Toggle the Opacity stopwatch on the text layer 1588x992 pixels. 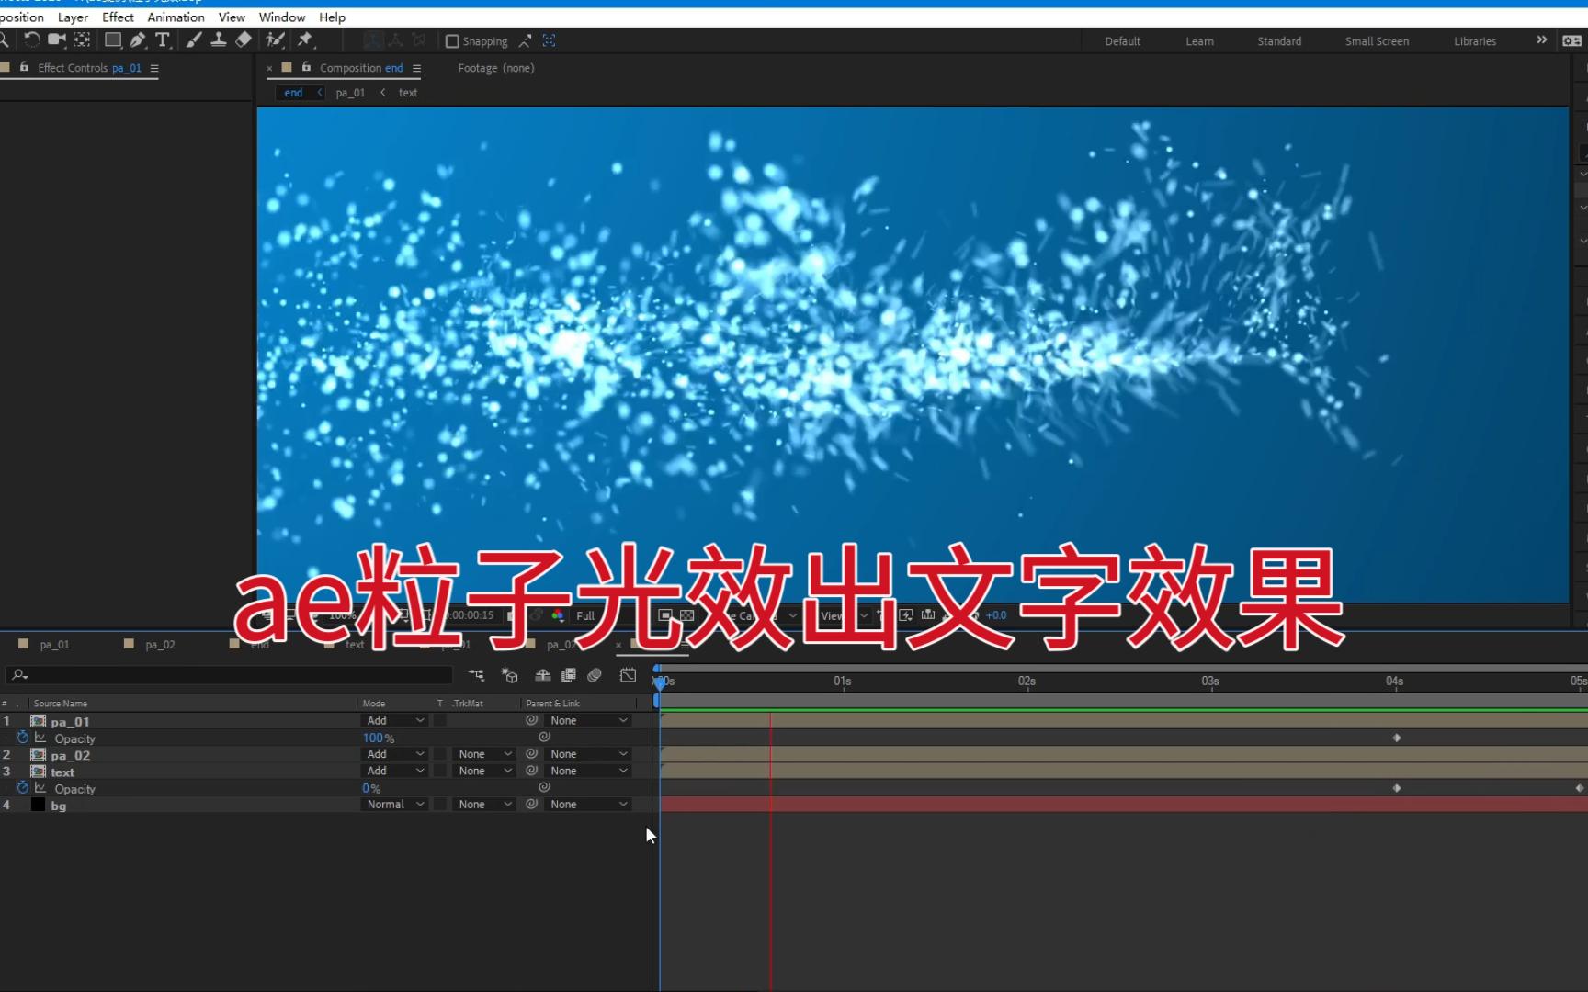click(x=24, y=788)
